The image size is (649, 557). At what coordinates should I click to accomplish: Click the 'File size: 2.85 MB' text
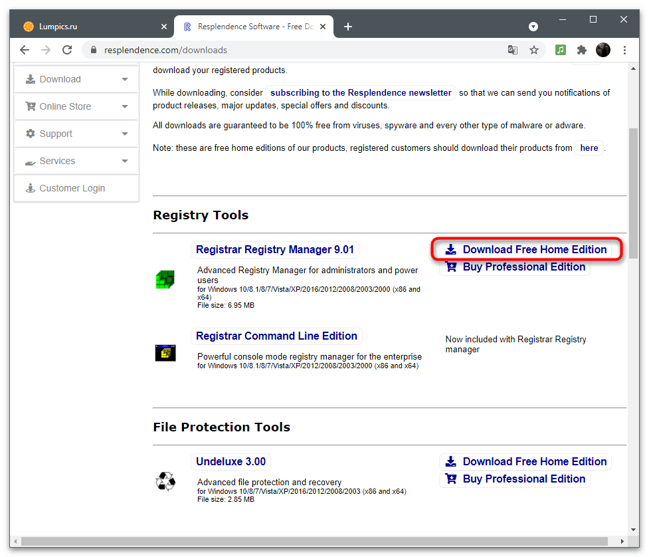[x=226, y=499]
